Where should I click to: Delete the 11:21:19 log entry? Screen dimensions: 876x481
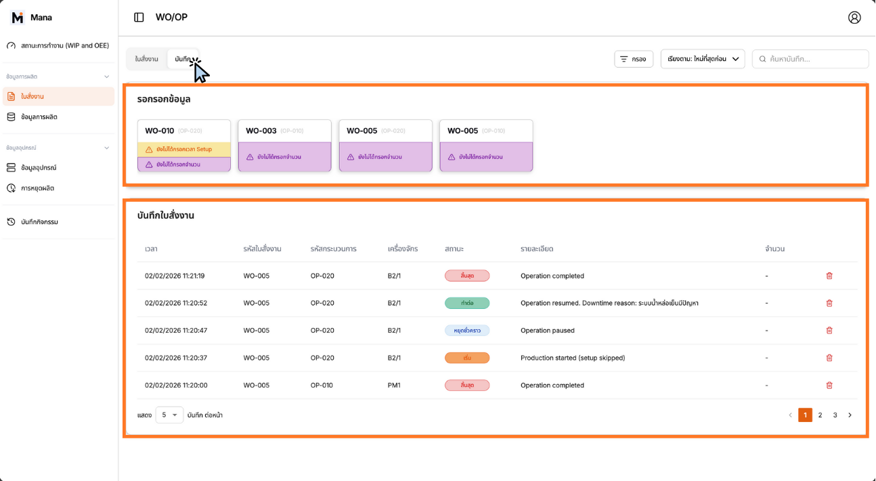tap(829, 276)
